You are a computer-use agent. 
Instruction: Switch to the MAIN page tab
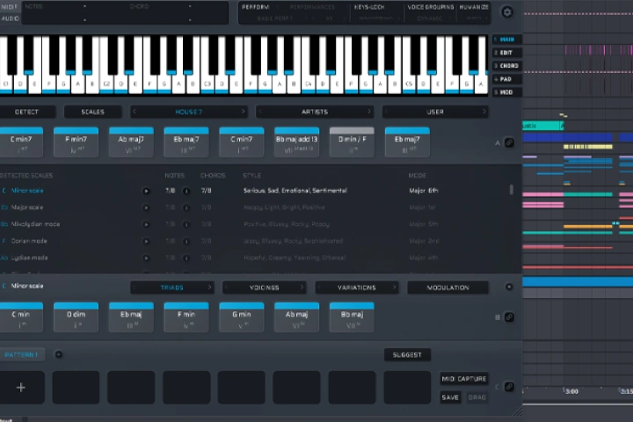tap(507, 40)
